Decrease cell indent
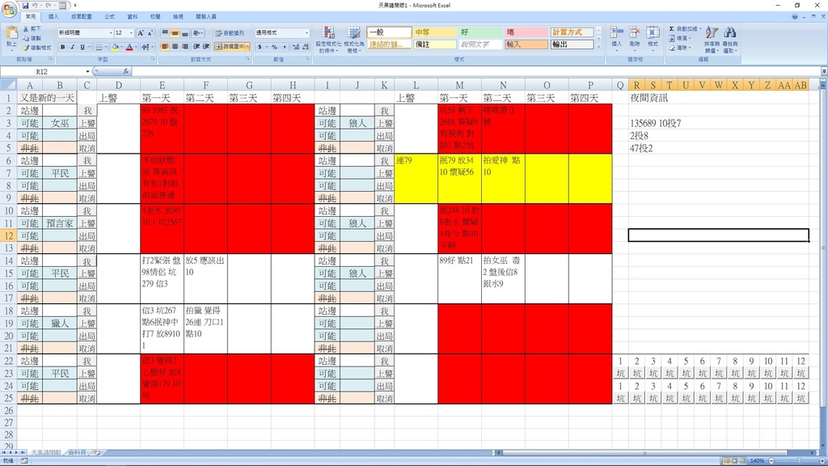This screenshot has width=828, height=466. coord(196,47)
